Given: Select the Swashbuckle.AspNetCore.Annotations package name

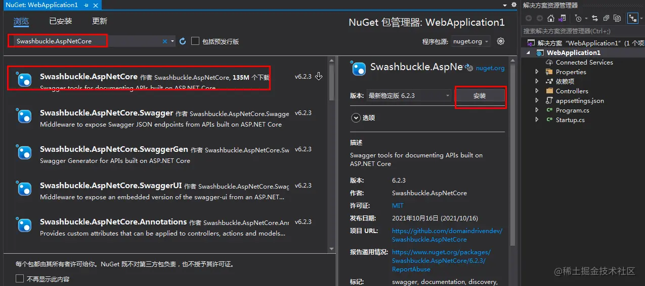Looking at the screenshot, I should click(113, 222).
